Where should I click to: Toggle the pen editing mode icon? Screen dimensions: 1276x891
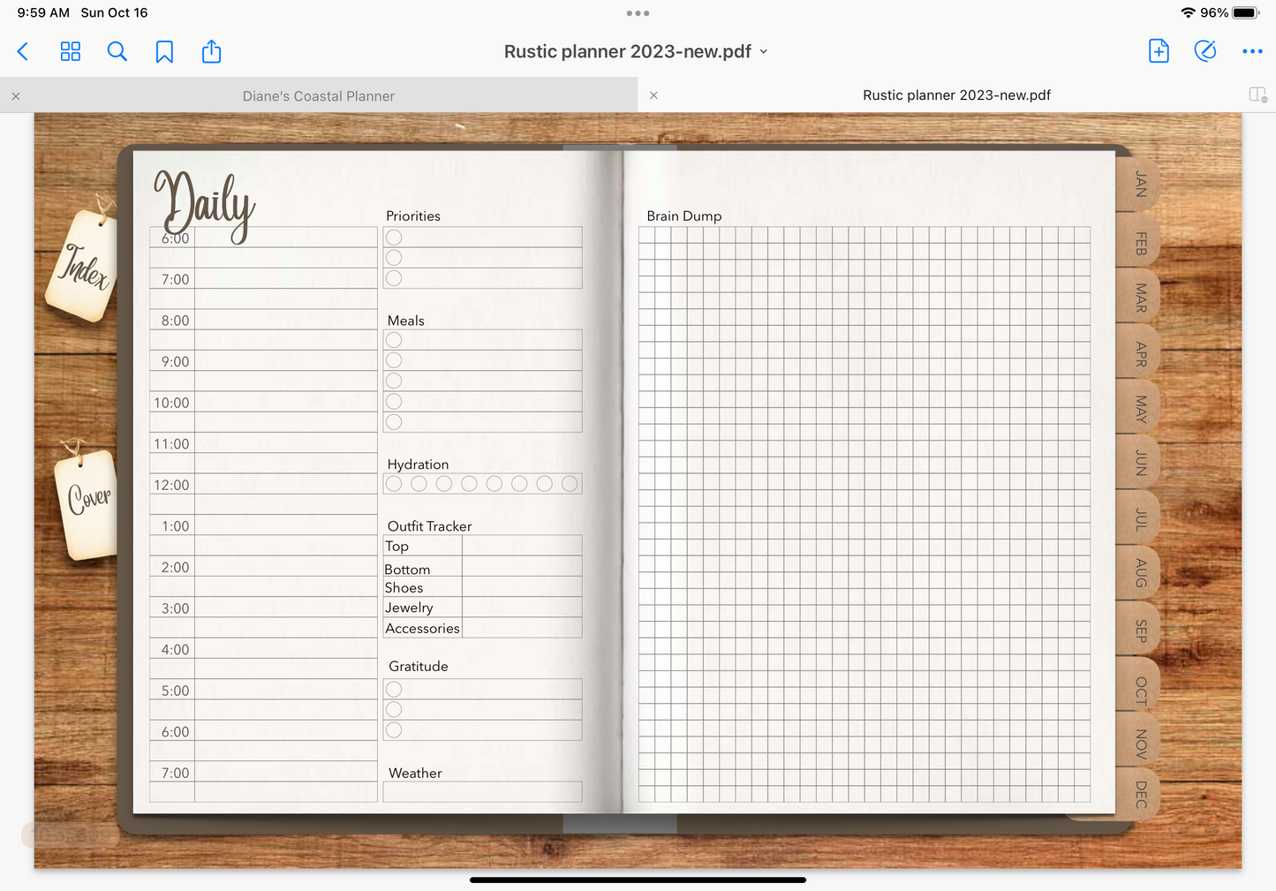pyautogui.click(x=1205, y=51)
